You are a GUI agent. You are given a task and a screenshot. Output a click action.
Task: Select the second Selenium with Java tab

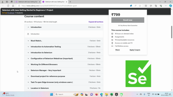coord(55,2)
